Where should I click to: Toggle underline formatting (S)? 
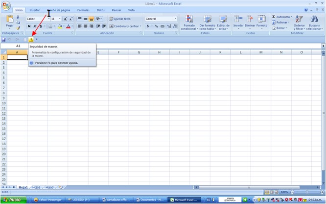[41, 26]
